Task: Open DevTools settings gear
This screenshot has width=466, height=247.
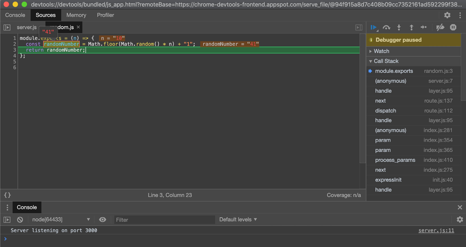Action: tap(447, 15)
